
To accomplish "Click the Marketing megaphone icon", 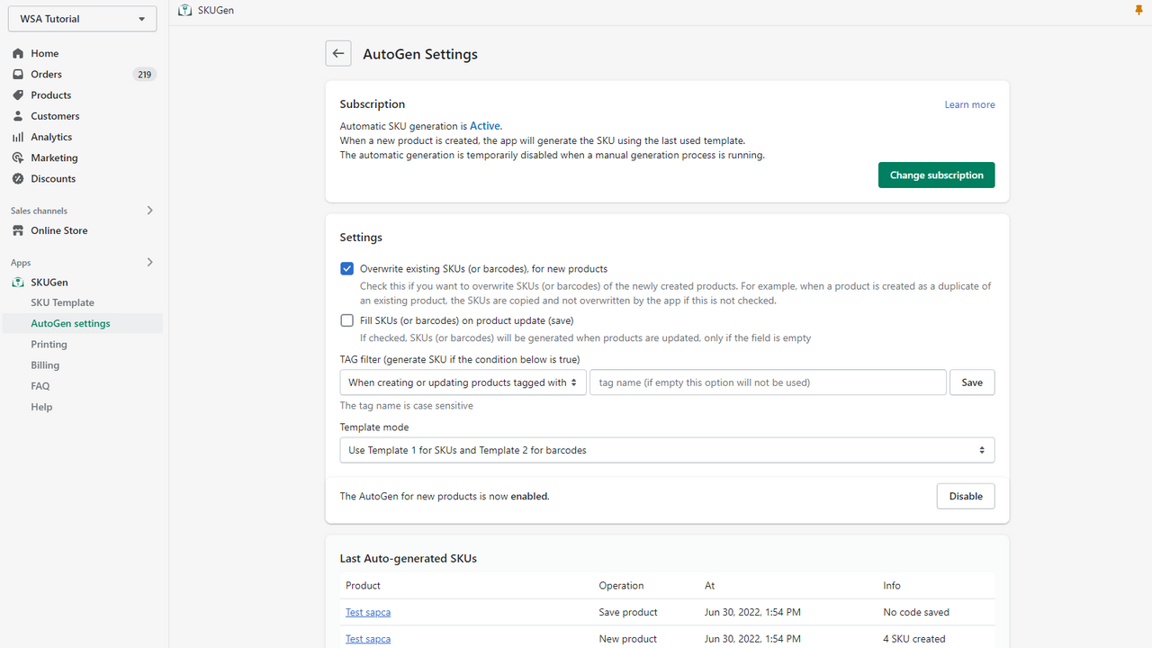I will point(16,157).
